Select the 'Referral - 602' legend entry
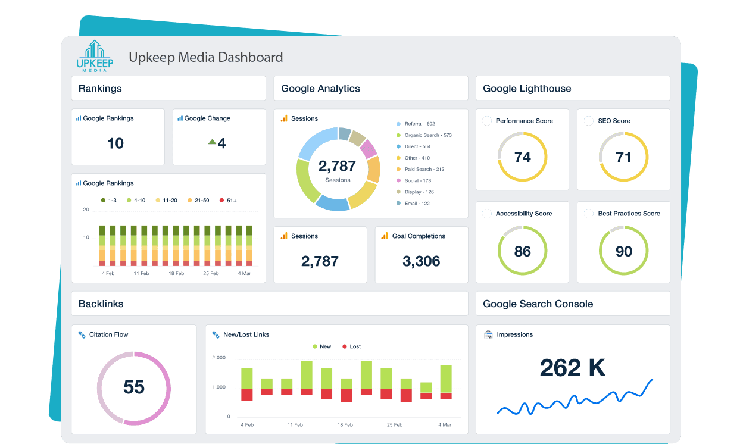The width and height of the screenshot is (743, 444). 416,124
